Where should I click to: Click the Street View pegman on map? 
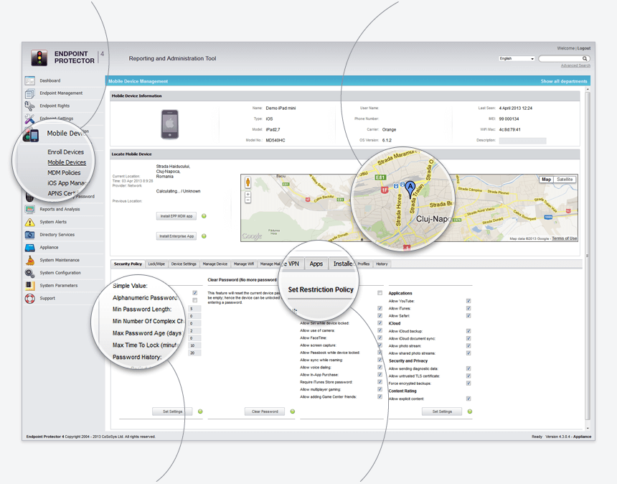[248, 182]
